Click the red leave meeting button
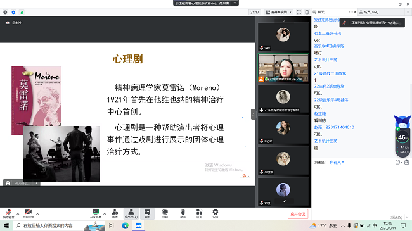The height and width of the screenshot is (231, 412). tap(298, 214)
